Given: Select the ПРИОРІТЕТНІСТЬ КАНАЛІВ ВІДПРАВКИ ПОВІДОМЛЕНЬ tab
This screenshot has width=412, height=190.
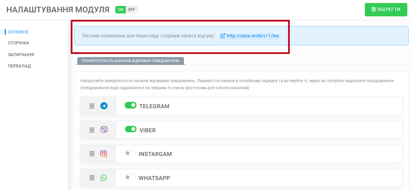Looking at the screenshot, I should 130,61.
